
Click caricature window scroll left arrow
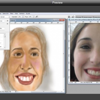tap(17, 92)
